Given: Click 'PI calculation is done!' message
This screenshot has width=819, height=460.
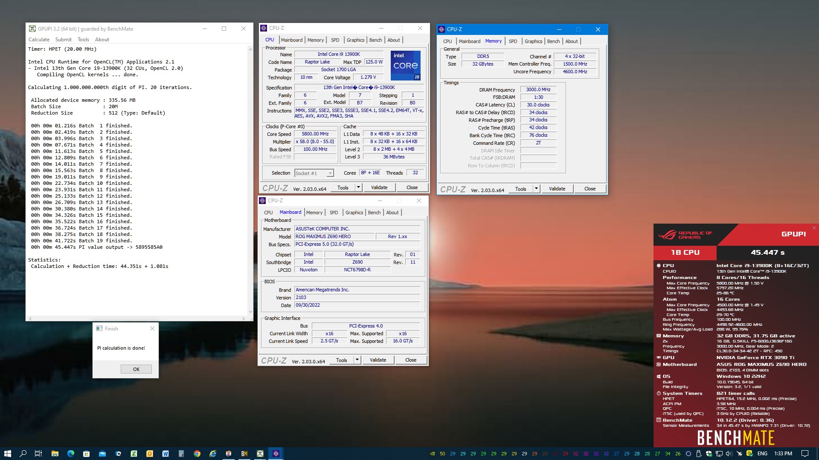Looking at the screenshot, I should pos(121,348).
